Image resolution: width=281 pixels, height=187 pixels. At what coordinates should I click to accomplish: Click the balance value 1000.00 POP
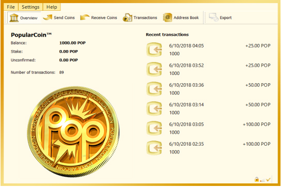(x=72, y=43)
